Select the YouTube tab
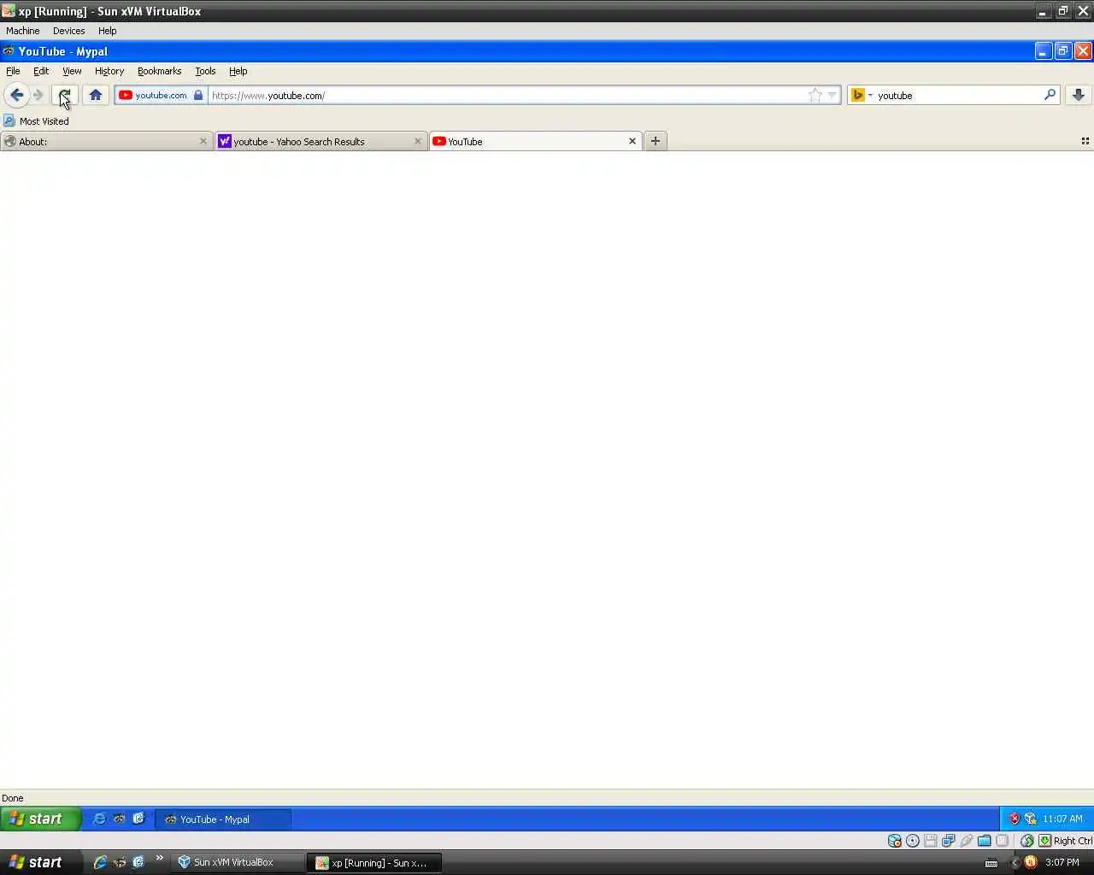Viewport: 1094px width, 875px height. coord(535,141)
